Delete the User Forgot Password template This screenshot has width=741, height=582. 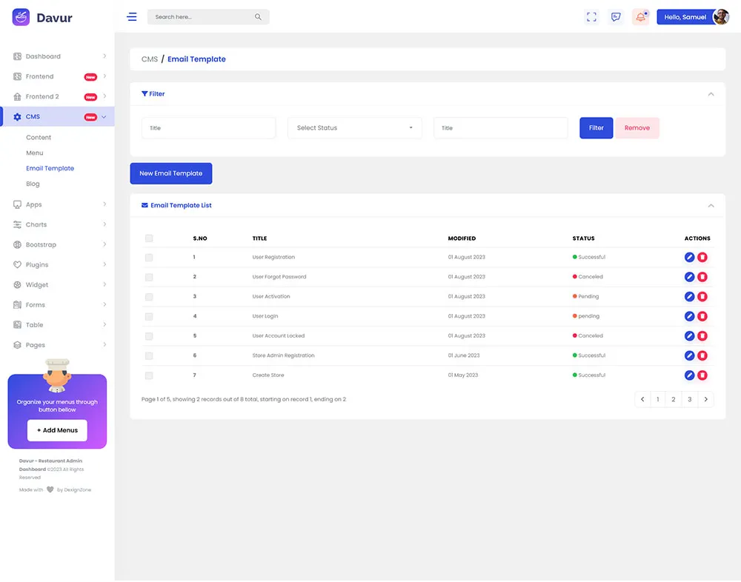click(702, 277)
